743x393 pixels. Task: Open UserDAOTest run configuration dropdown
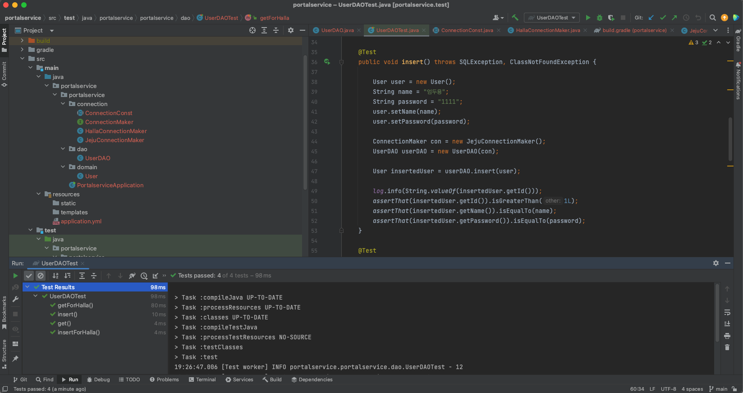click(x=552, y=18)
